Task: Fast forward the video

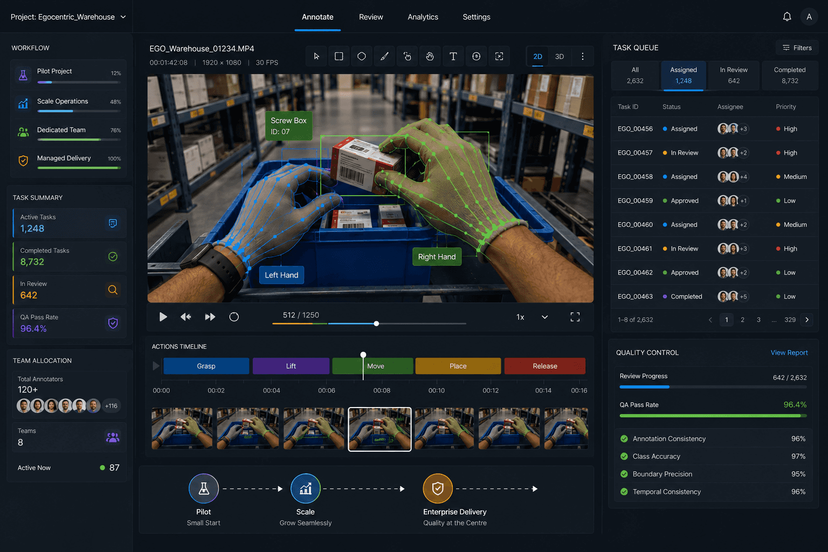Action: pos(210,317)
